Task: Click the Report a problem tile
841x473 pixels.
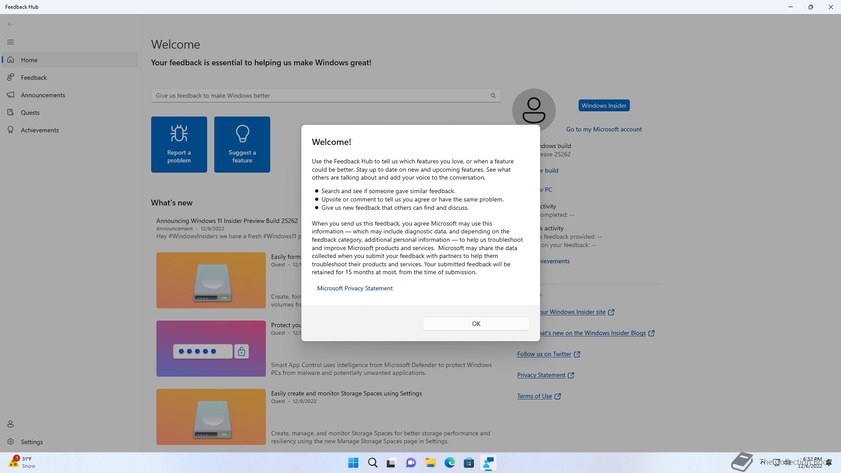Action: (179, 145)
